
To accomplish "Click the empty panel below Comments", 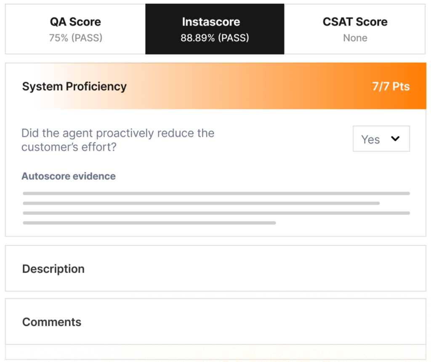I will tap(215, 352).
